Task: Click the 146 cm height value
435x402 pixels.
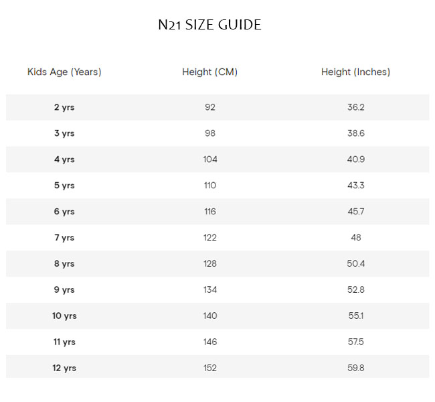Action: 210,342
